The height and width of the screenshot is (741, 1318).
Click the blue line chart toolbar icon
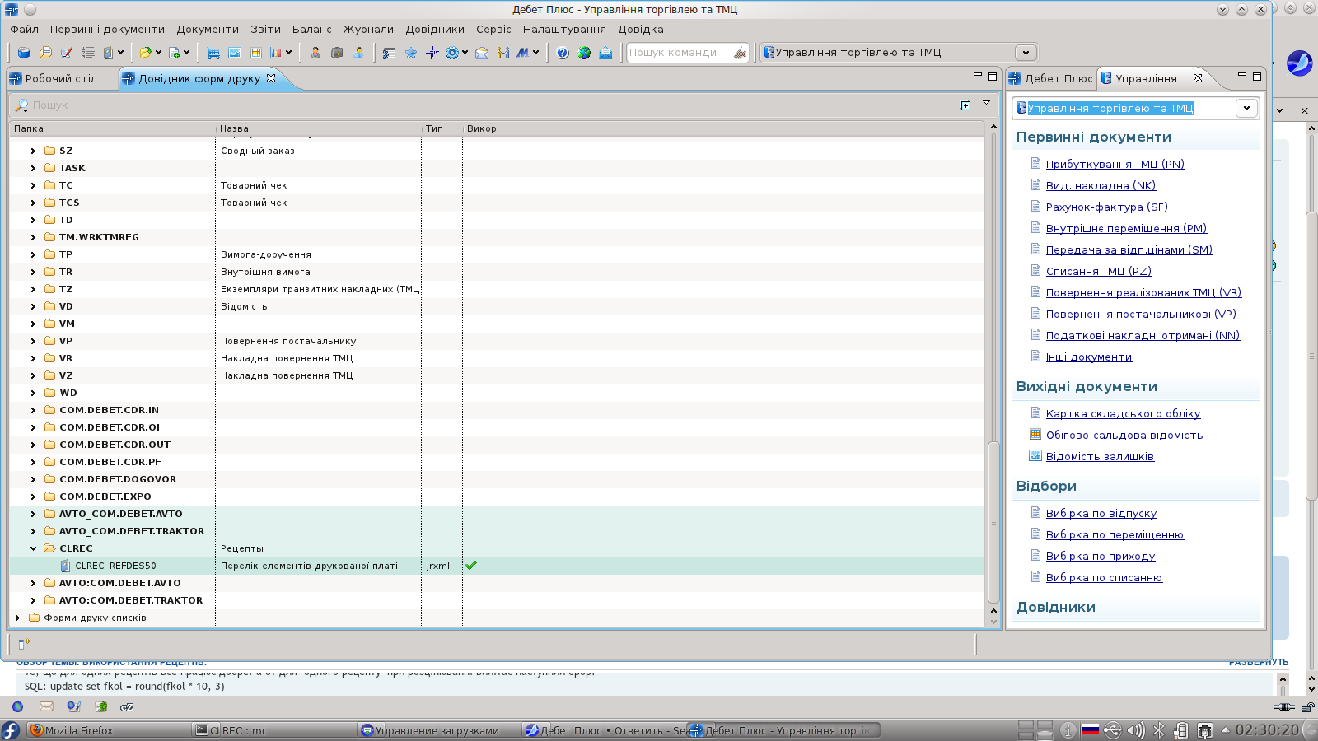[x=235, y=53]
